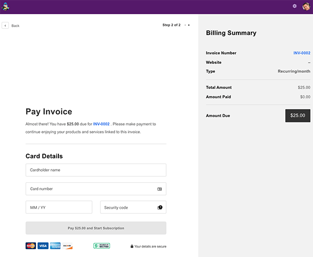The width and height of the screenshot is (313, 257).
Task: Click the Visa logo
Action: [x=43, y=246]
